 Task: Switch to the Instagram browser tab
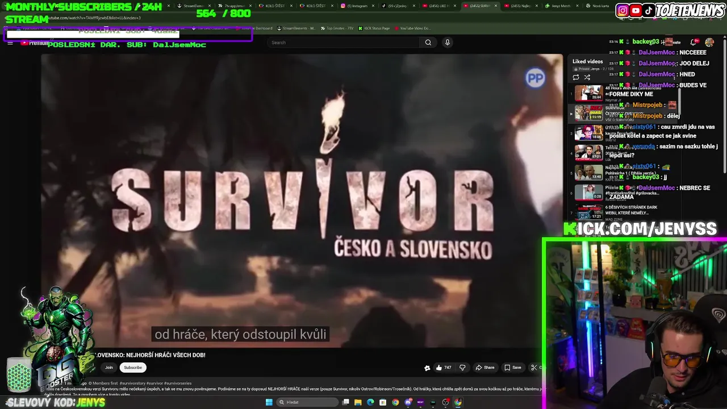[357, 6]
